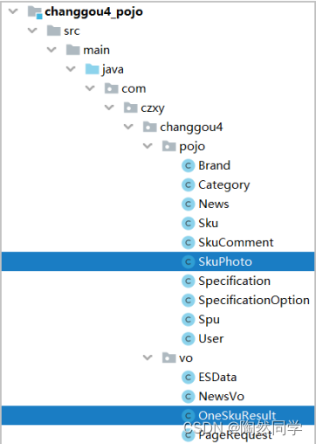Collapse the vo package chevron
The height and width of the screenshot is (444, 316).
coord(148,357)
